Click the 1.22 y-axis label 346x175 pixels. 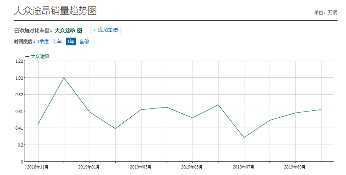(19, 61)
